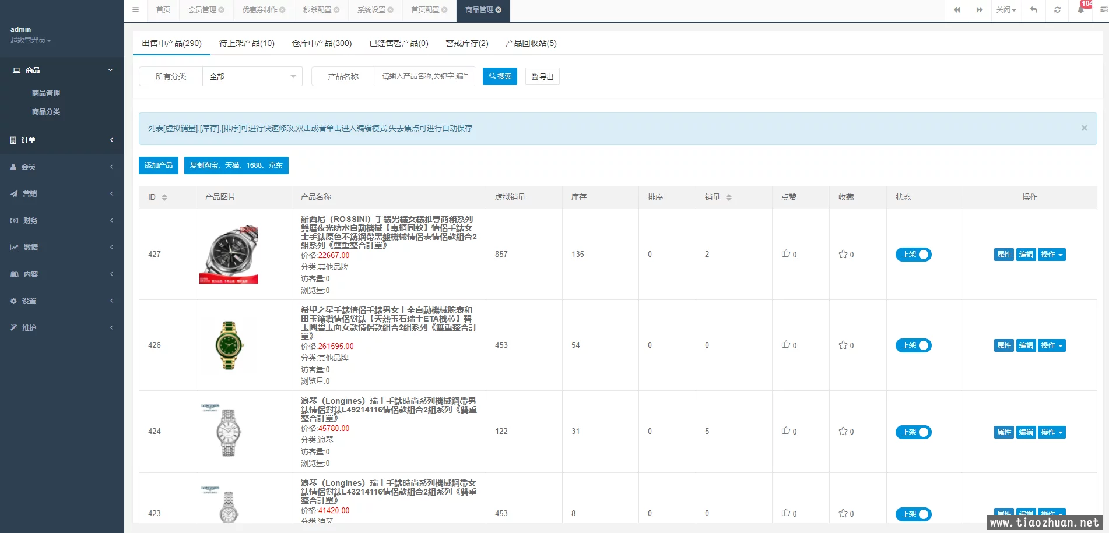Open the notification bell icon
Image resolution: width=1109 pixels, height=533 pixels.
(x=1080, y=10)
